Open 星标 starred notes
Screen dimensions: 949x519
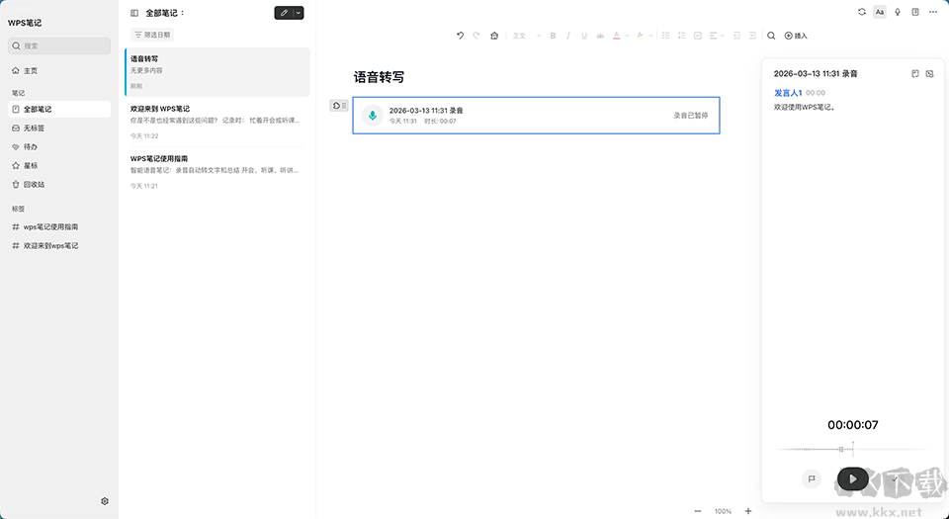(59, 166)
